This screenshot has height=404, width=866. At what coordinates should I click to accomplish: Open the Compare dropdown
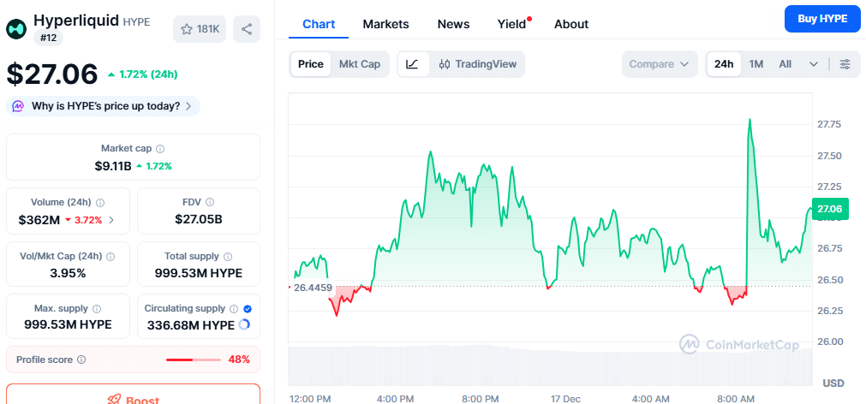point(660,64)
